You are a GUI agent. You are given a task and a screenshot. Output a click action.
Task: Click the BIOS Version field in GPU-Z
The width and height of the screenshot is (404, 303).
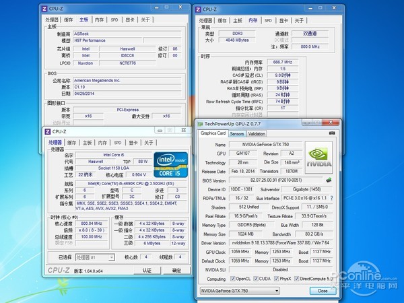[x=276, y=180]
